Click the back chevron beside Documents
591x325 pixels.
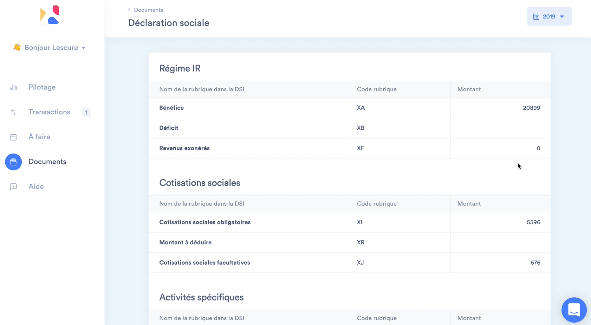tap(129, 10)
